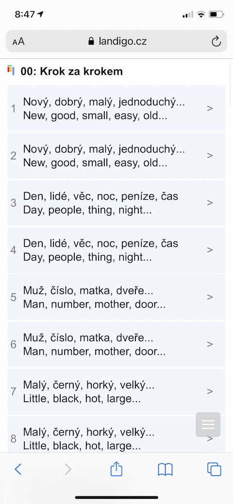This screenshot has height=504, width=233.
Task: Tap the landigo.cz address bar
Action: point(116,41)
